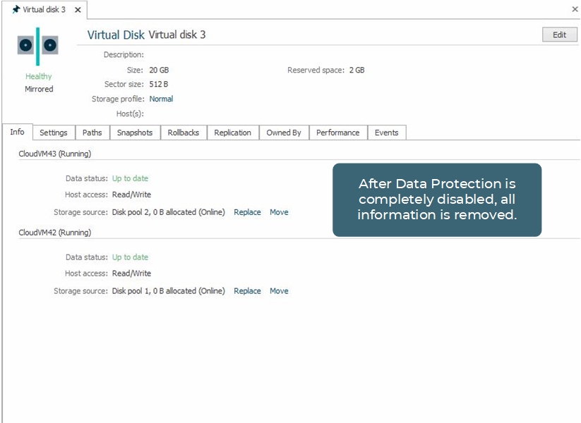Click Replace for Disk pool 1 storage source

click(x=247, y=291)
